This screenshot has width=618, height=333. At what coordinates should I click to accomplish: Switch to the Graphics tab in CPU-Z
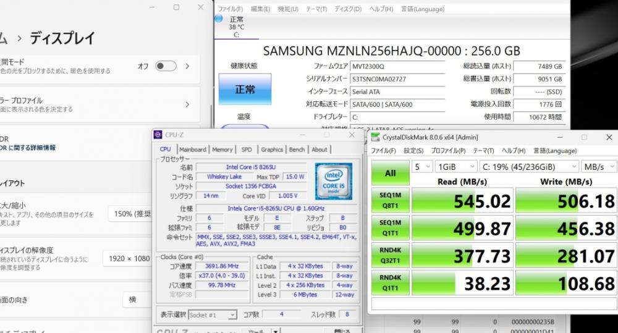272,150
